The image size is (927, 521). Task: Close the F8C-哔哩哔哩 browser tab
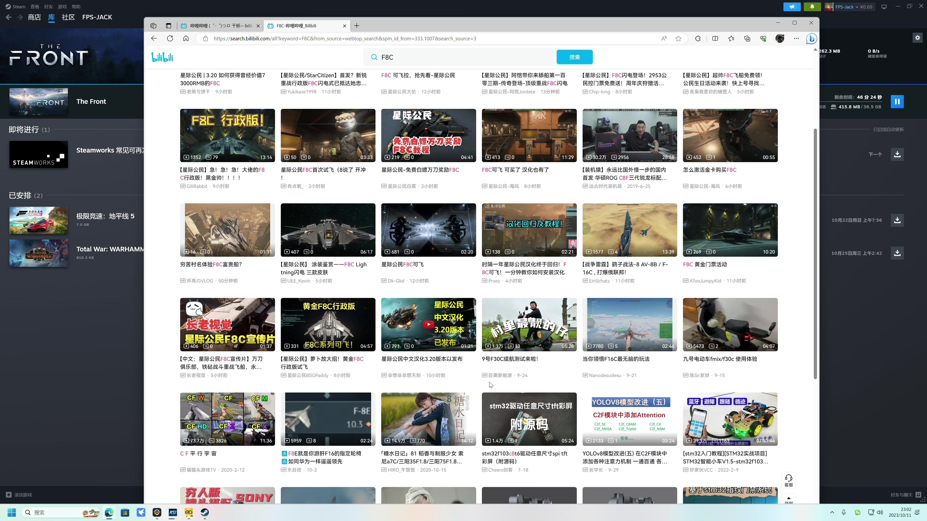344,26
